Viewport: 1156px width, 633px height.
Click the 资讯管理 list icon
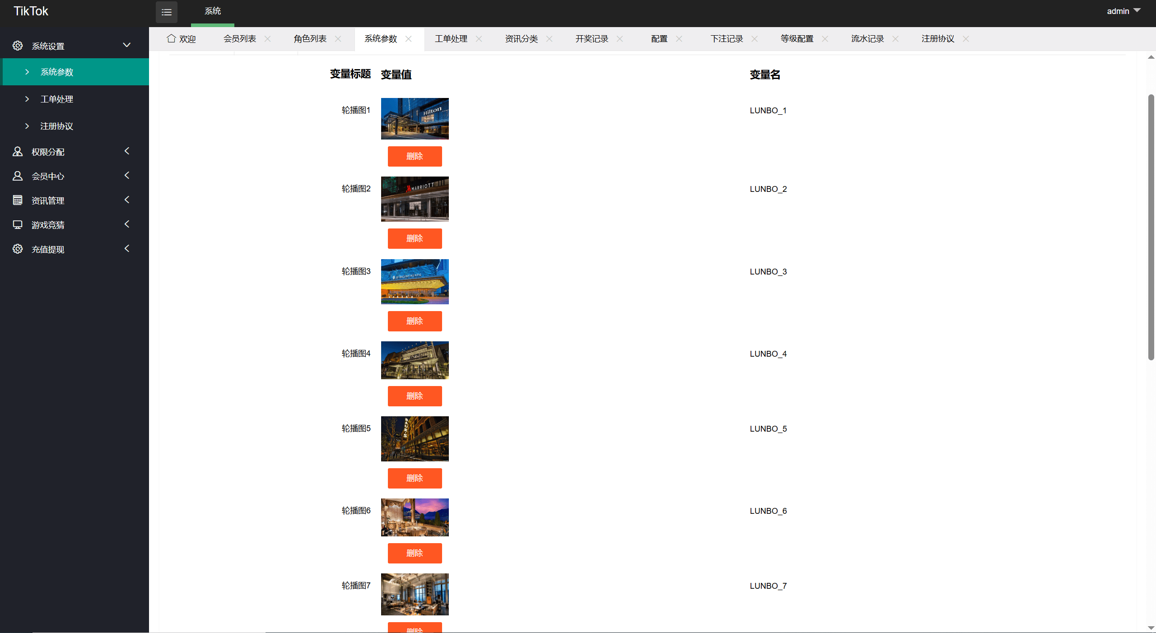coord(18,200)
